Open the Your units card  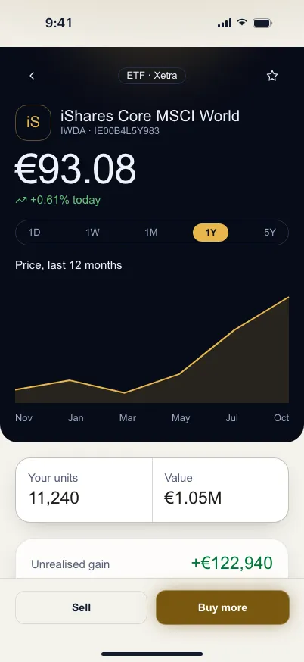tap(84, 490)
